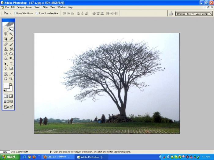Switch to Quick Mask mode

tap(11, 96)
